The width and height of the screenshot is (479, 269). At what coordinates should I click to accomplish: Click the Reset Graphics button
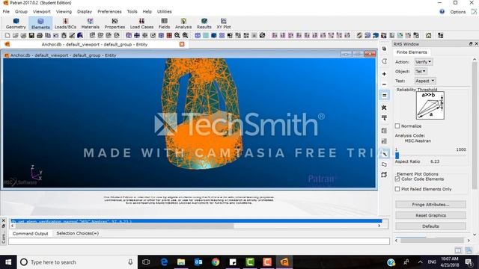pos(430,215)
